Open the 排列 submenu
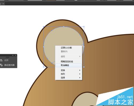 (x=69, y=74)
